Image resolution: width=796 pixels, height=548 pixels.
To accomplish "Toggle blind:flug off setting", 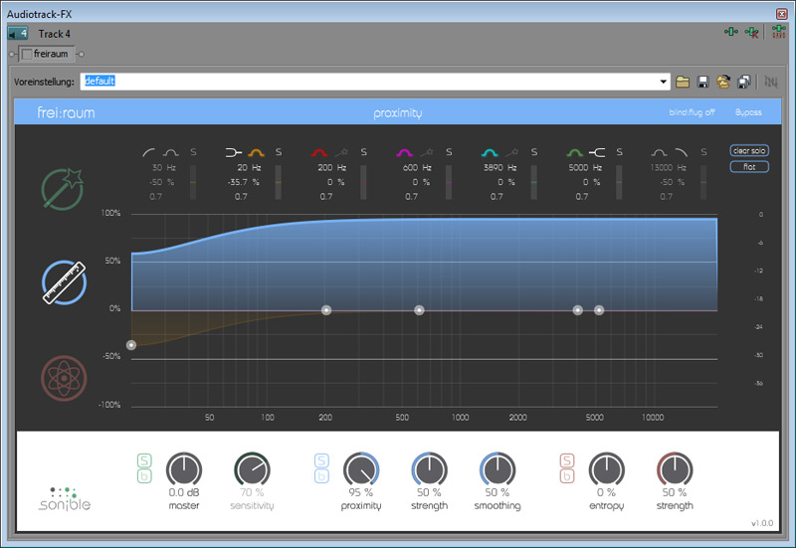I will tap(692, 113).
